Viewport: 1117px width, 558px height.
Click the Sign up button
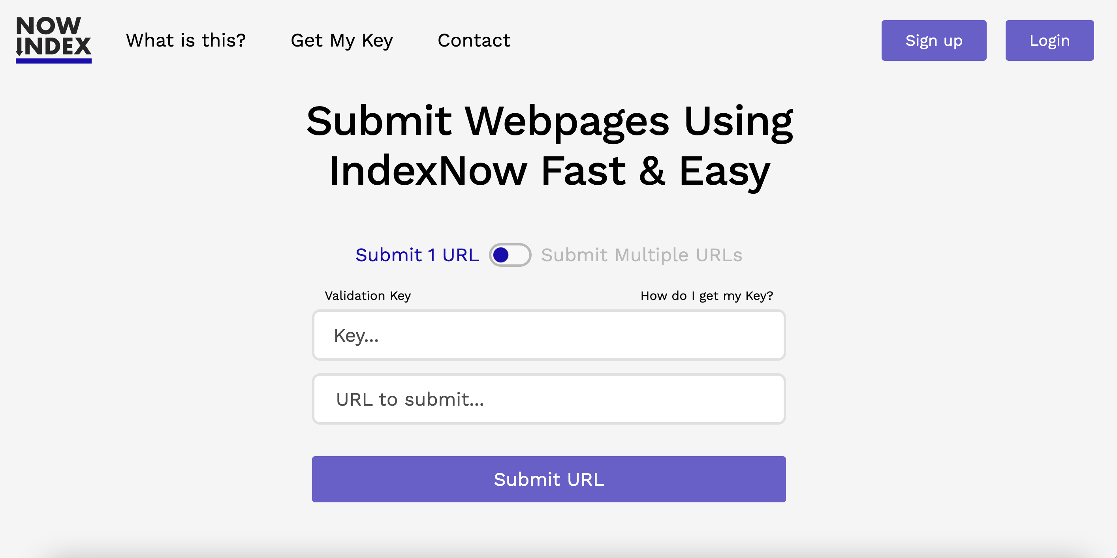click(934, 40)
